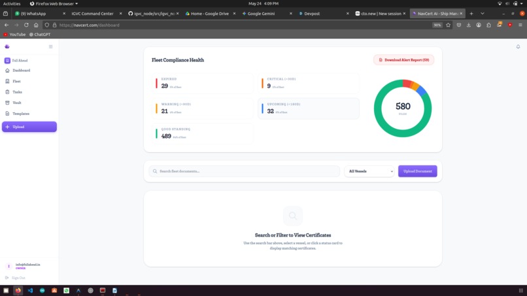527x296 pixels.
Task: Open Firefox from the dock
Action: pyautogui.click(x=18, y=290)
